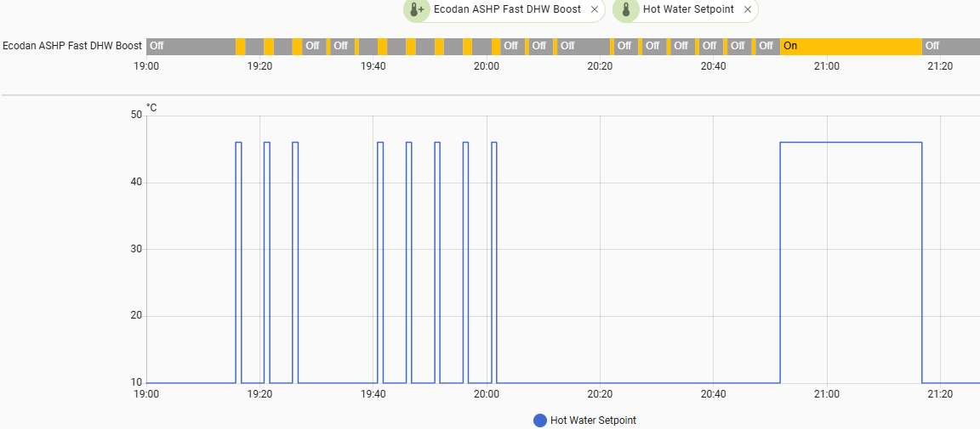Click the 20:40 label under the state timeline
Viewport: 980px width, 429px height.
tap(713, 65)
